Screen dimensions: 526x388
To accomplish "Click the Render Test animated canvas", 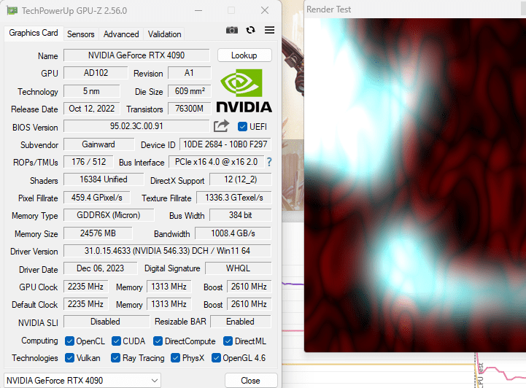I will pos(415,185).
